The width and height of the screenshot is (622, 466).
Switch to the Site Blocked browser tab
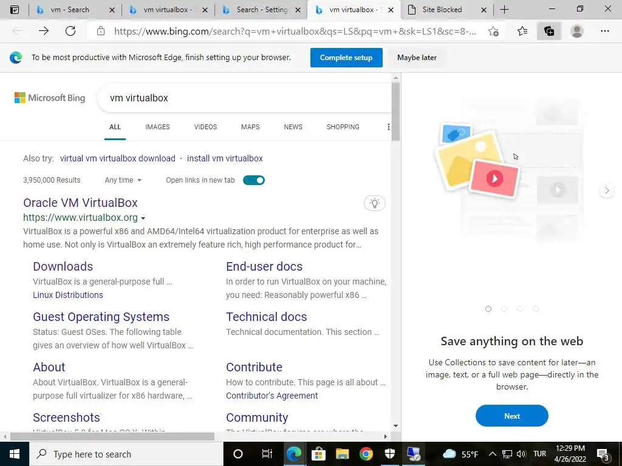(442, 10)
